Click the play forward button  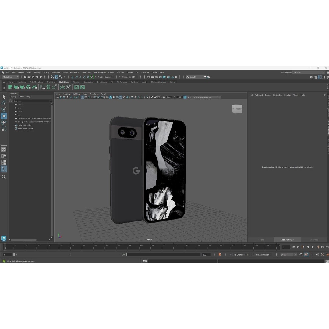click(313, 247)
